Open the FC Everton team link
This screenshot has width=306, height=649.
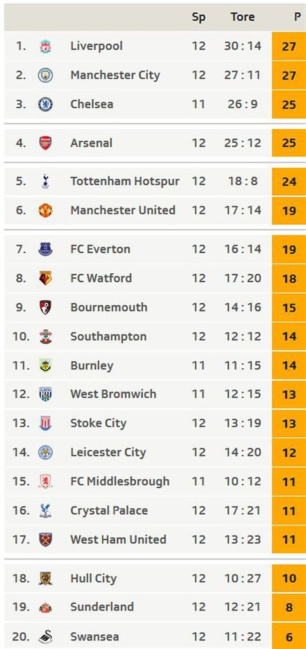click(x=101, y=249)
